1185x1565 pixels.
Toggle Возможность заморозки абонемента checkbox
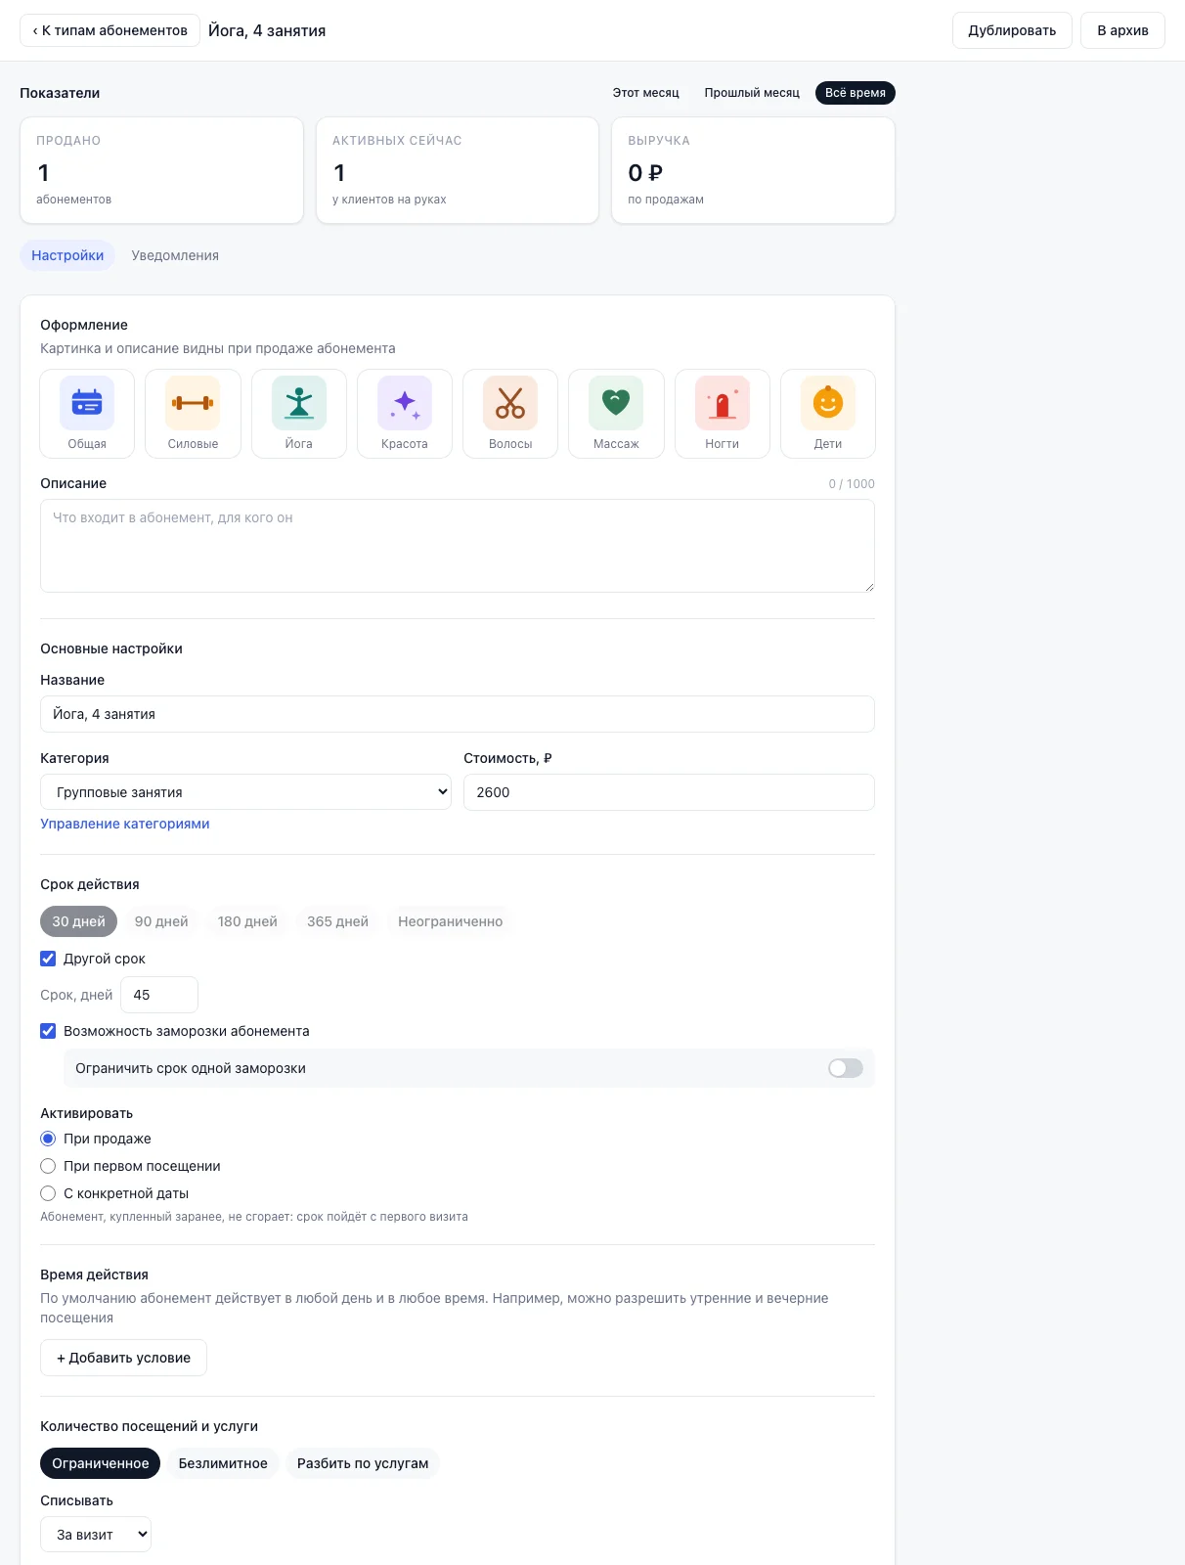(48, 1031)
